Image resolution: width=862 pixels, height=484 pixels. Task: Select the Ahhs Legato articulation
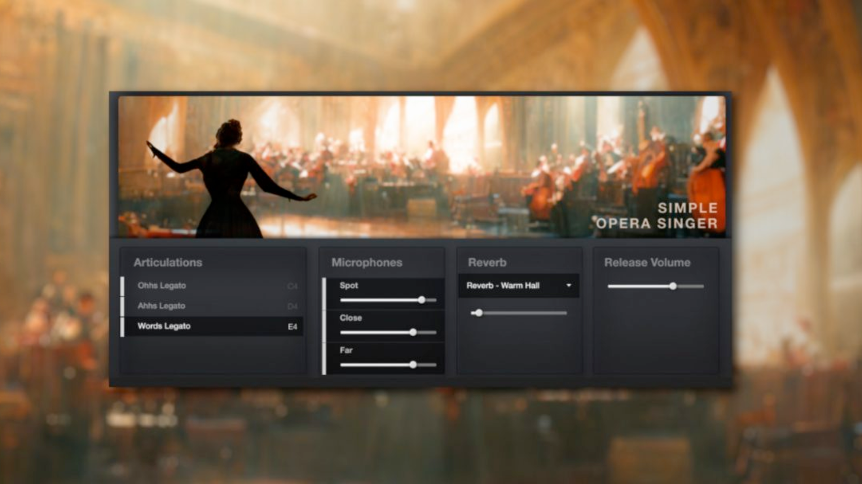(162, 306)
